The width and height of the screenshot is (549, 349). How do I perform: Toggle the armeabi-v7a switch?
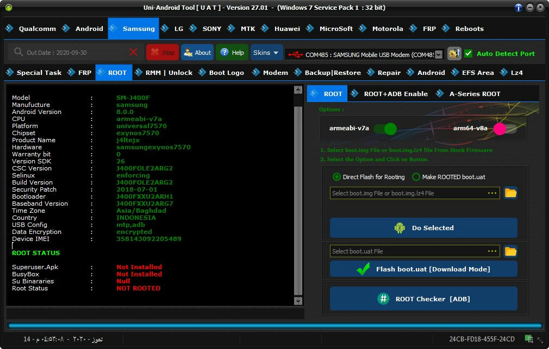tap(385, 128)
